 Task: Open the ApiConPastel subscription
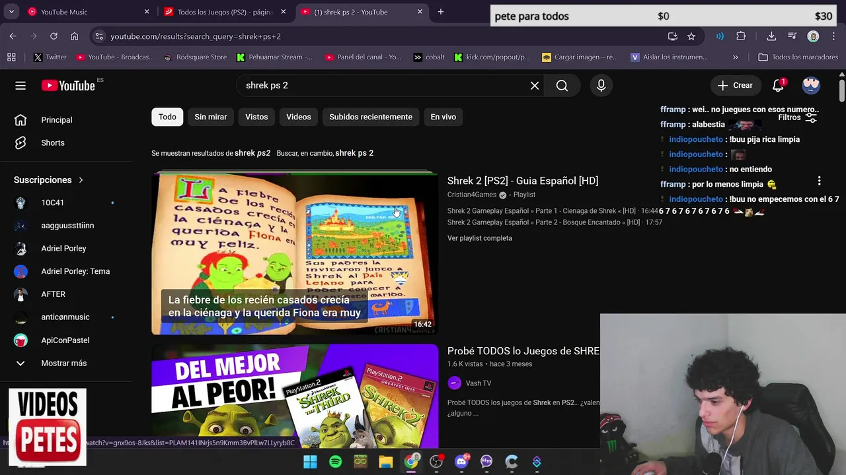point(65,340)
